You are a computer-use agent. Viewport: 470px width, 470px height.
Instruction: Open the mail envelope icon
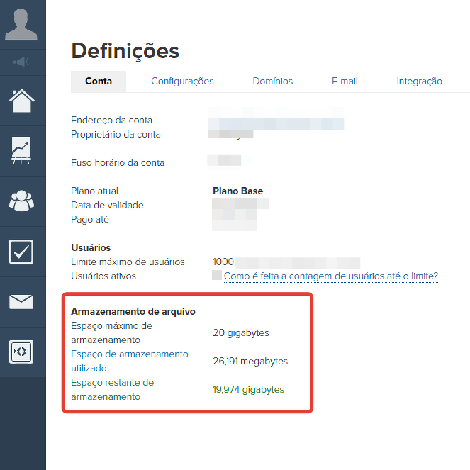point(21,302)
